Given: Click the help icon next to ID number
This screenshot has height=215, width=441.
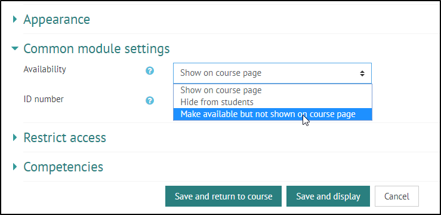Looking at the screenshot, I should click(x=150, y=100).
